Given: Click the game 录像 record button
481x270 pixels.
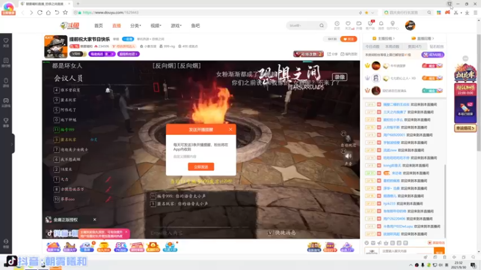Looking at the screenshot, I should click(x=339, y=77).
